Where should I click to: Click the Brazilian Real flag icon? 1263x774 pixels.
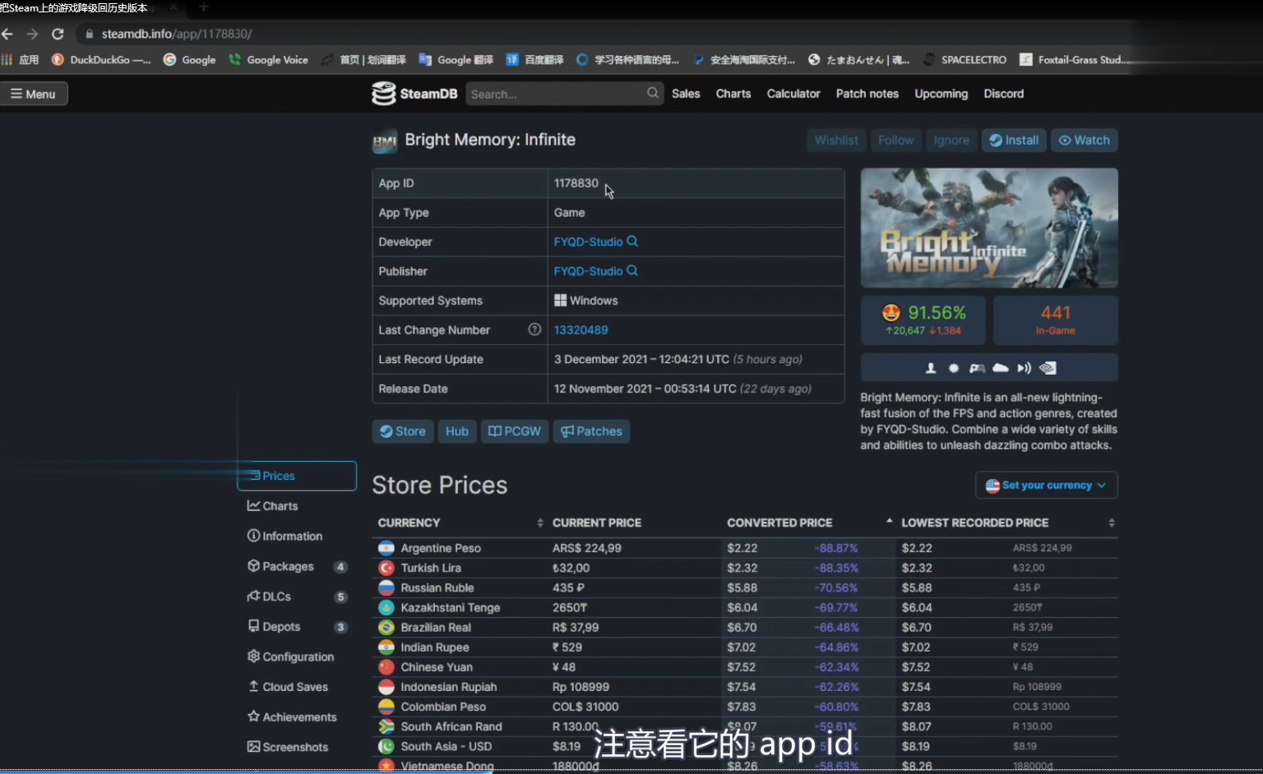coord(386,627)
